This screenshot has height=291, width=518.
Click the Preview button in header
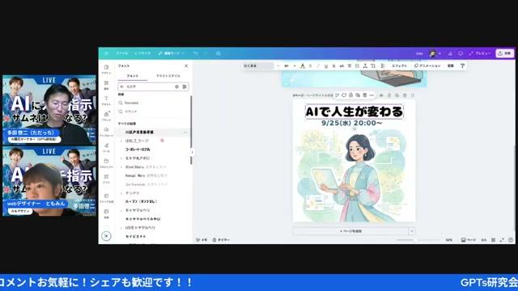480,53
